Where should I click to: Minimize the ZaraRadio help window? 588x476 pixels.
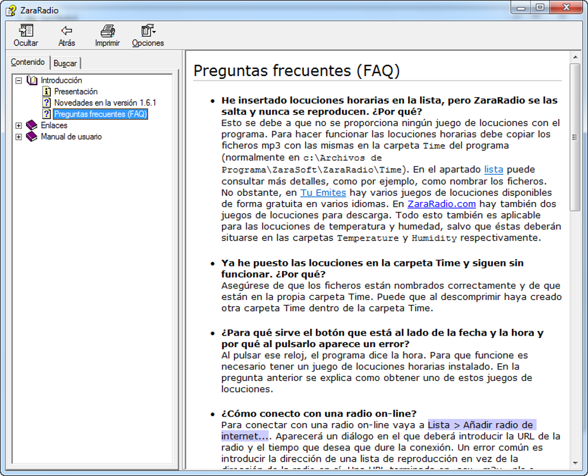tap(521, 7)
